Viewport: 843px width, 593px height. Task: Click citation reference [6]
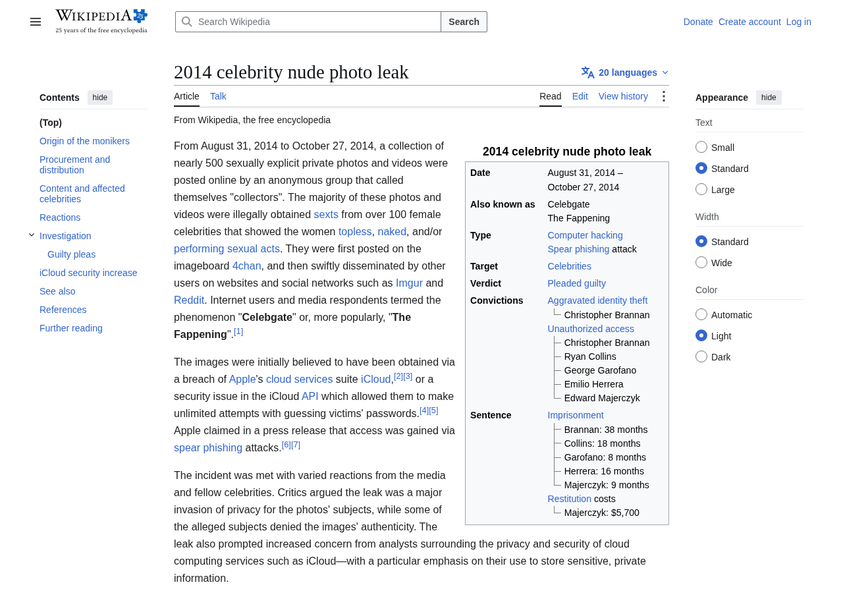[286, 445]
